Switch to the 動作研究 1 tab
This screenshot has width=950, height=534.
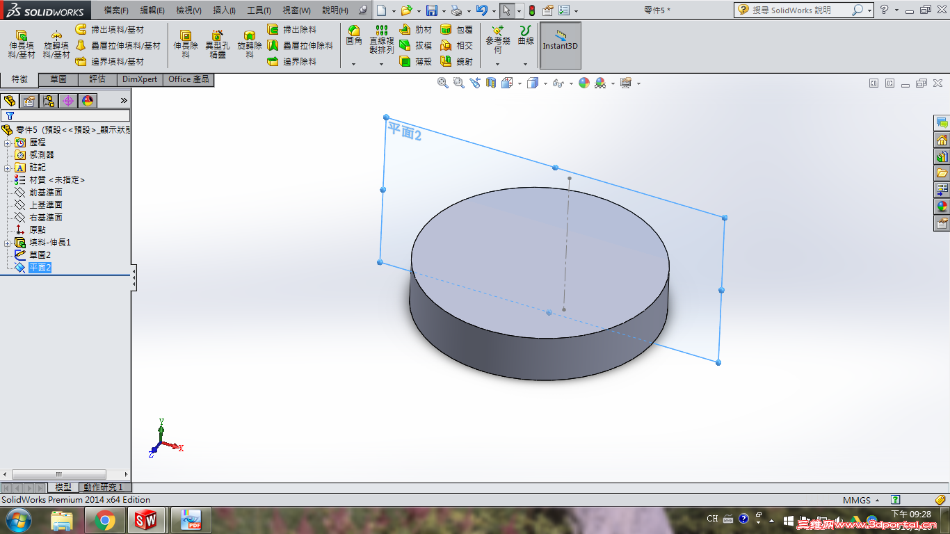pos(104,487)
